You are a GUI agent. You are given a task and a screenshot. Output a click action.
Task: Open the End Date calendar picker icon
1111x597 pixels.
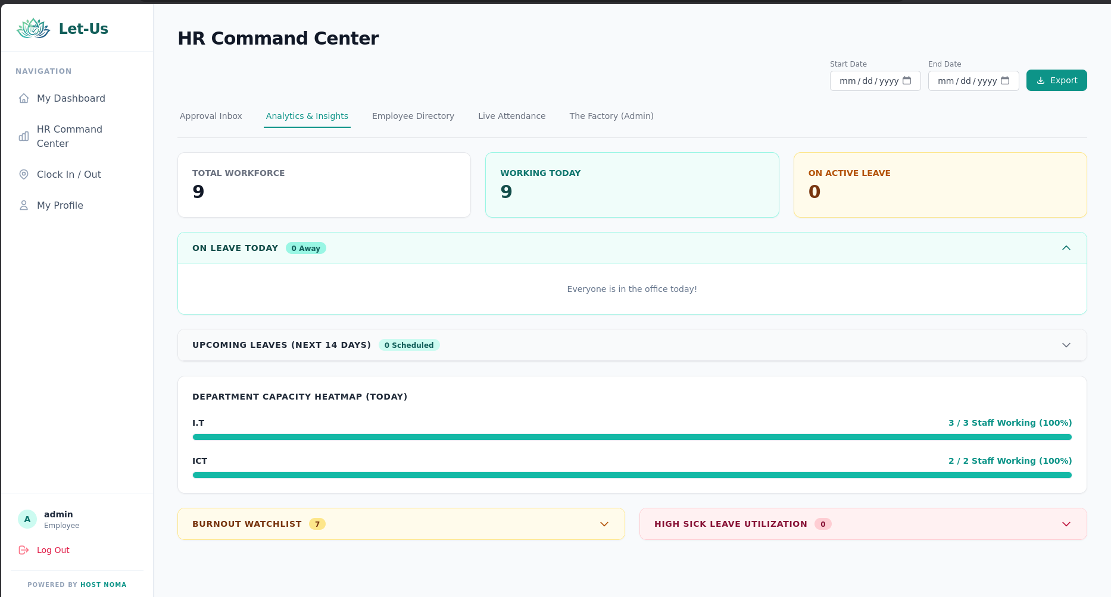coord(1005,80)
